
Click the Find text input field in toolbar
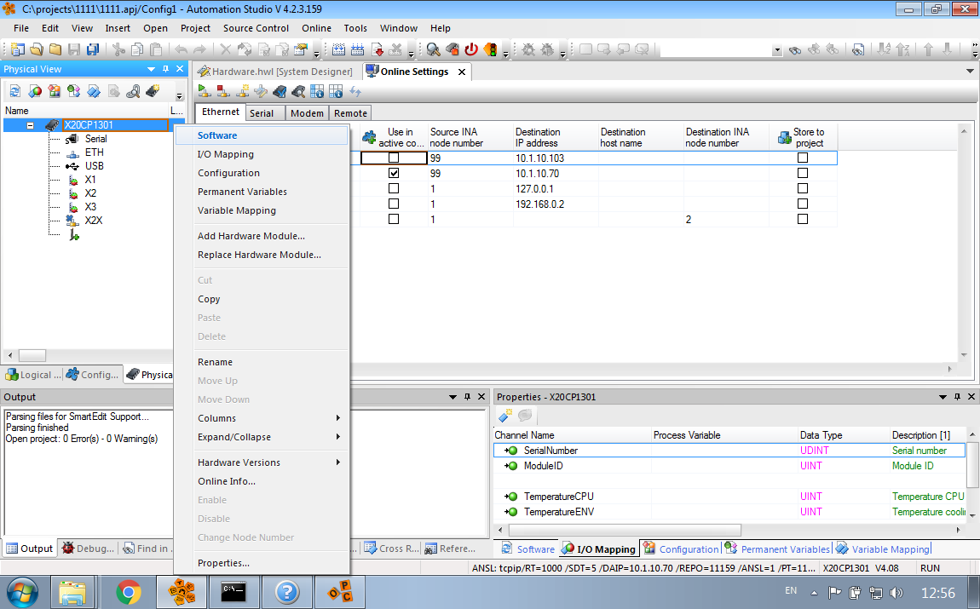click(x=716, y=50)
